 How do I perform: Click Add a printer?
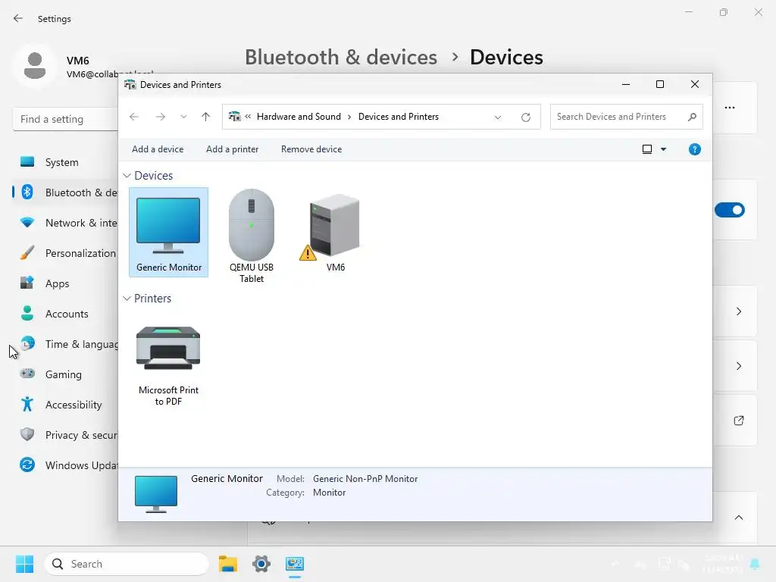click(232, 149)
